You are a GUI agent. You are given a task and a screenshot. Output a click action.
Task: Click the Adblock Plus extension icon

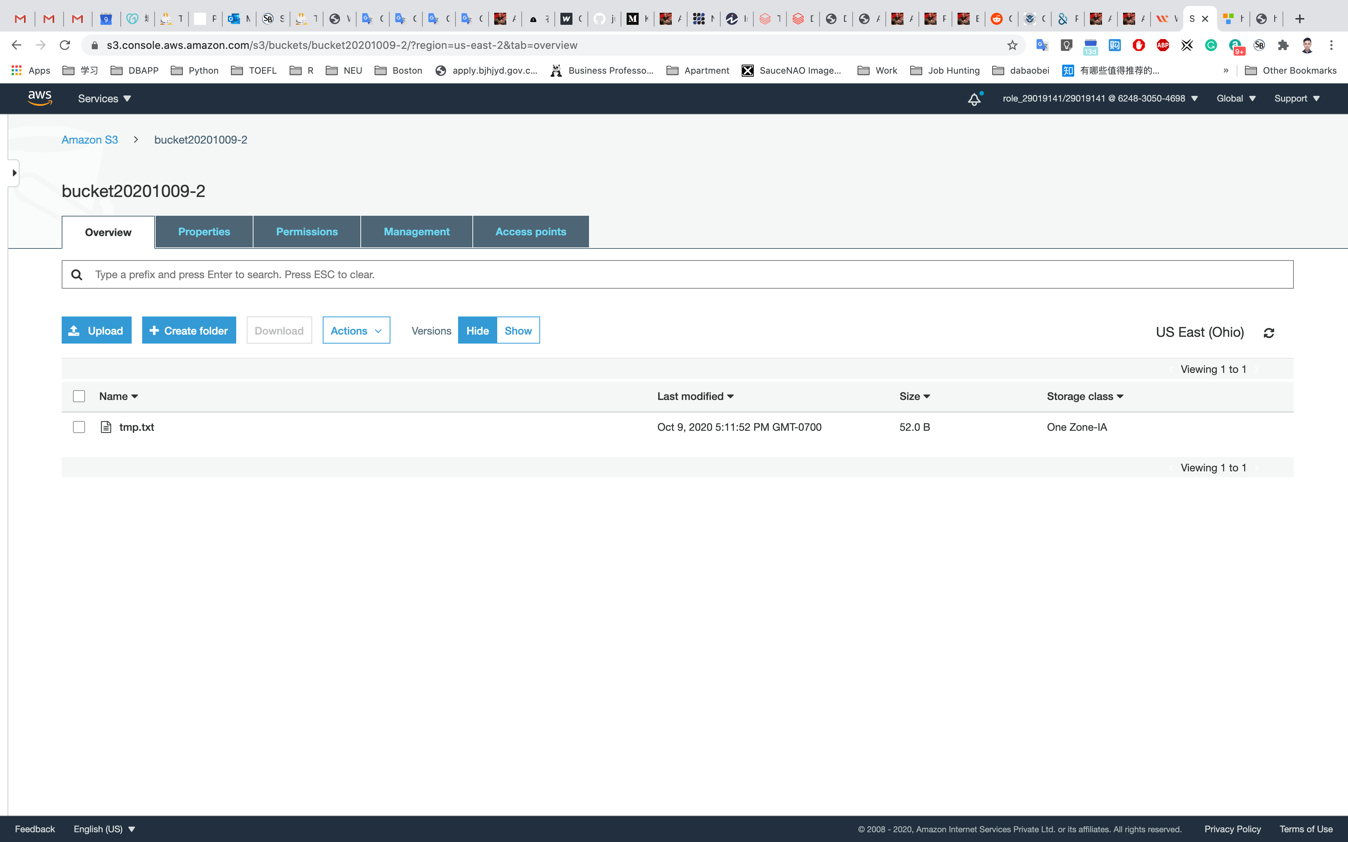click(1163, 45)
